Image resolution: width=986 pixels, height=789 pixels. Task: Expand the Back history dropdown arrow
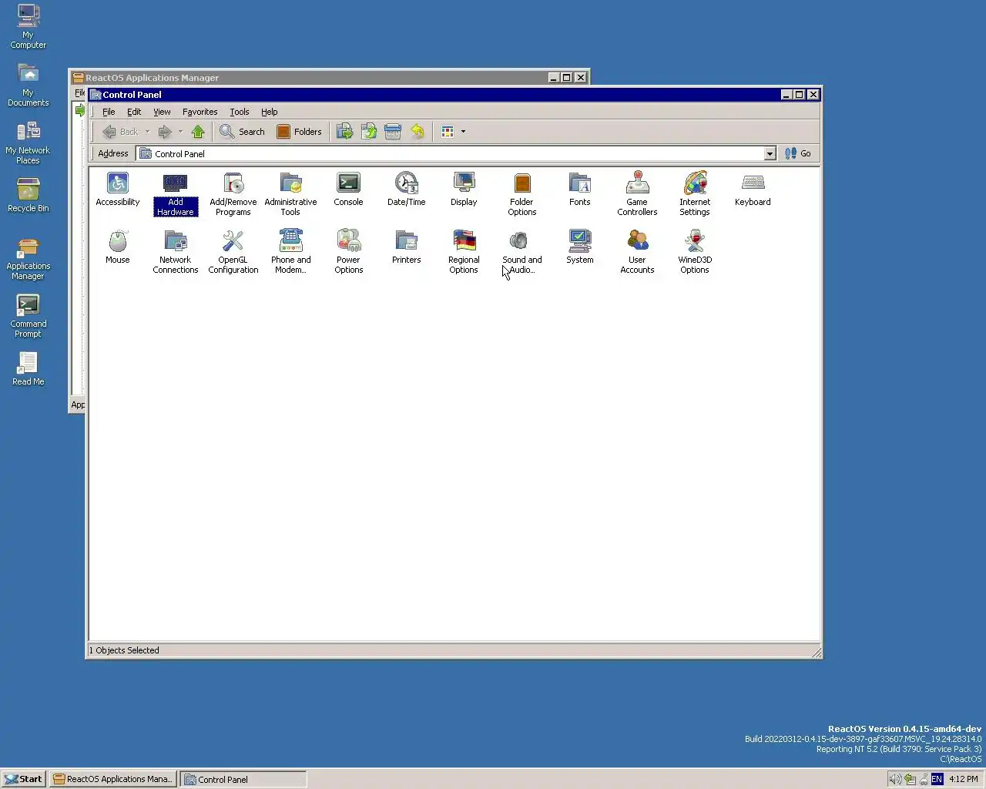click(x=147, y=132)
